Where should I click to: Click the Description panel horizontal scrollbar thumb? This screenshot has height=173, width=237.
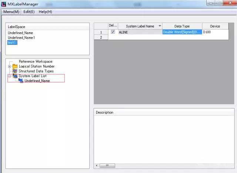tap(107, 166)
